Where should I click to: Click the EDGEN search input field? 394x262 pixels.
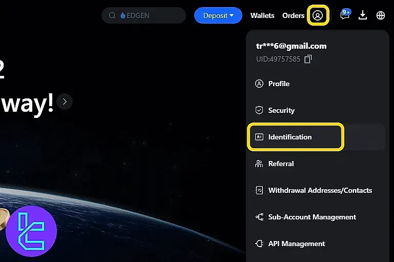tap(143, 15)
